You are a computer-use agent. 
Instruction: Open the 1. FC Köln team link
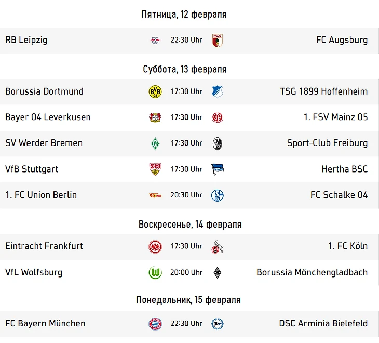click(348, 246)
